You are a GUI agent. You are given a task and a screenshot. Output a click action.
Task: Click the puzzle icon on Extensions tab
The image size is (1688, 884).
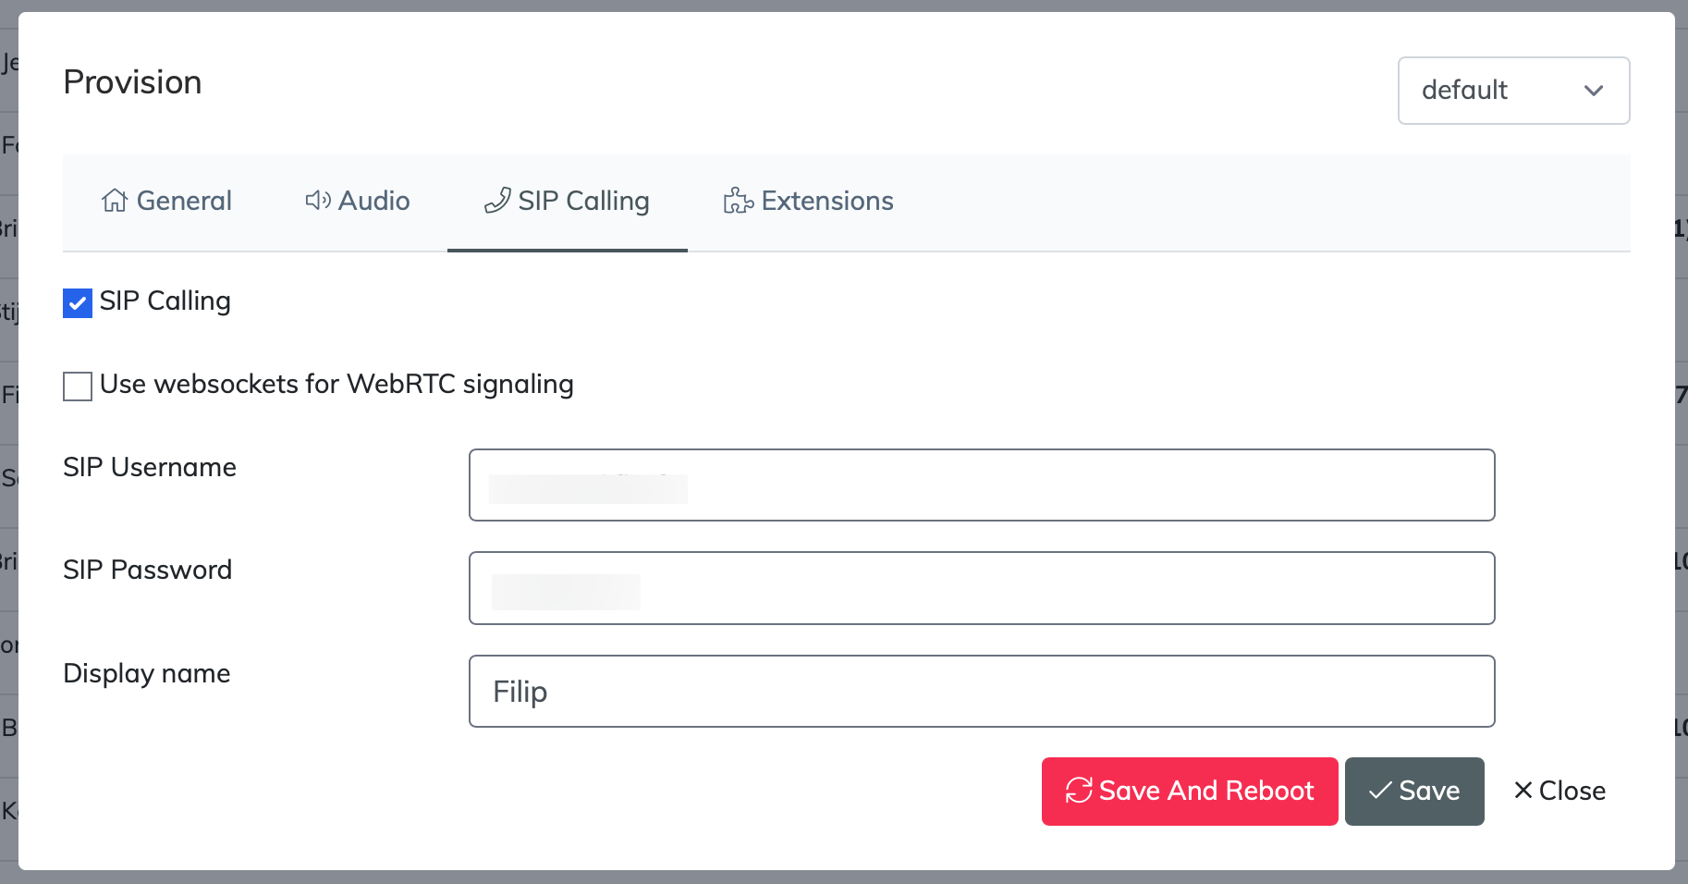[739, 201]
